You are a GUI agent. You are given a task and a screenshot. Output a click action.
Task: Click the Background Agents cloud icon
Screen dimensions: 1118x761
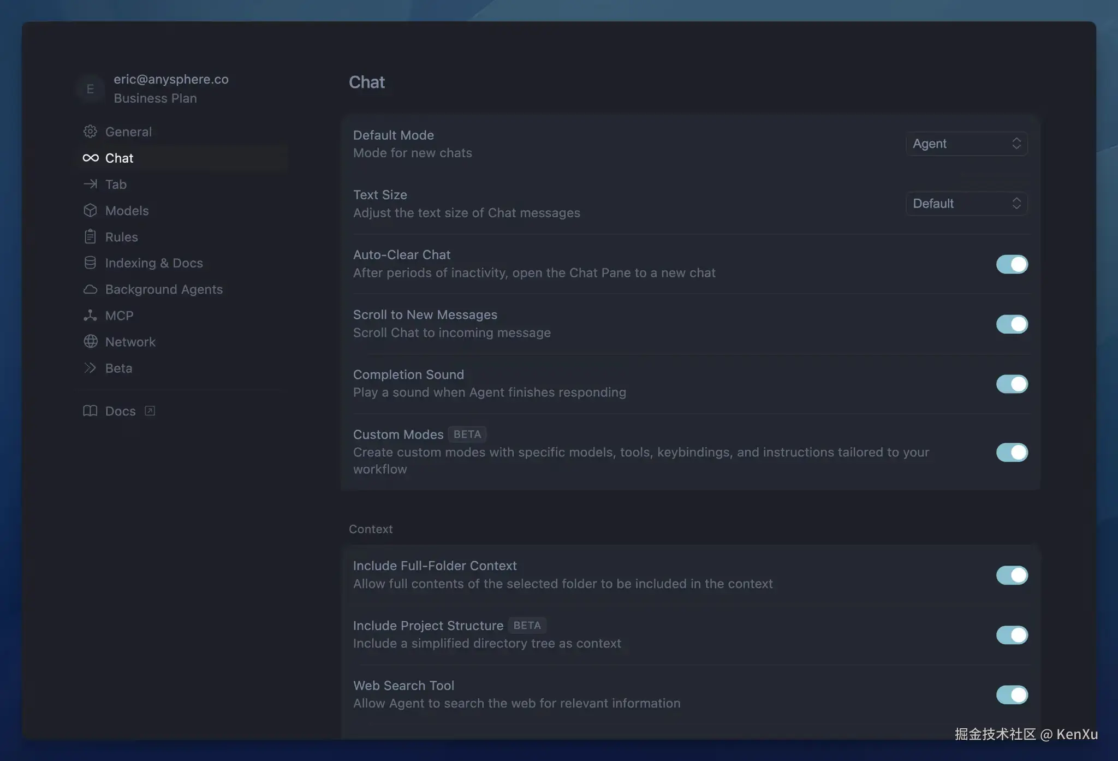90,289
